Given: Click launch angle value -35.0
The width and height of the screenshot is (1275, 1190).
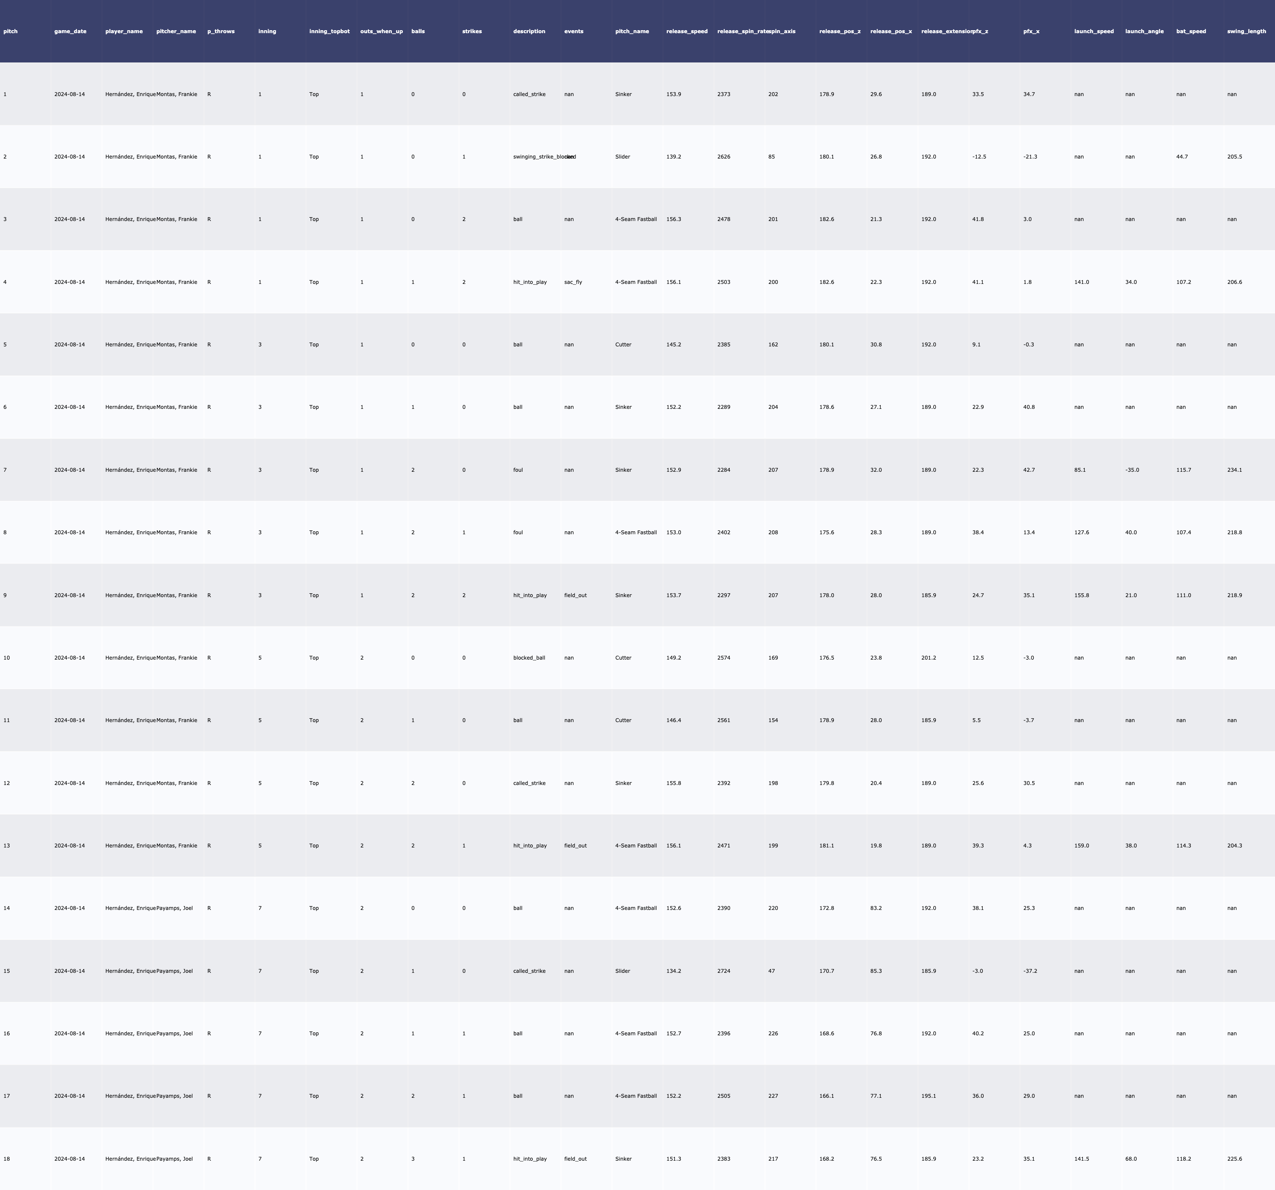Looking at the screenshot, I should point(1132,470).
